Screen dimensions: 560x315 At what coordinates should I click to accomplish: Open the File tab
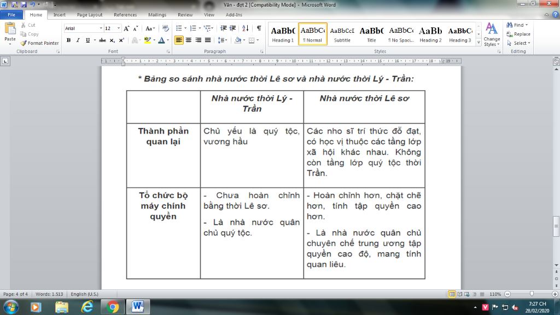pos(11,15)
